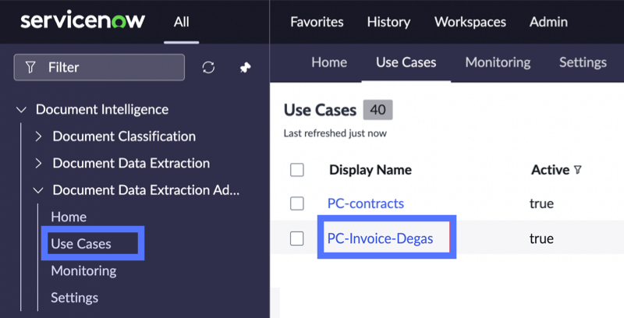Refresh the navigator with the sync icon
This screenshot has height=318, width=624.
point(208,67)
